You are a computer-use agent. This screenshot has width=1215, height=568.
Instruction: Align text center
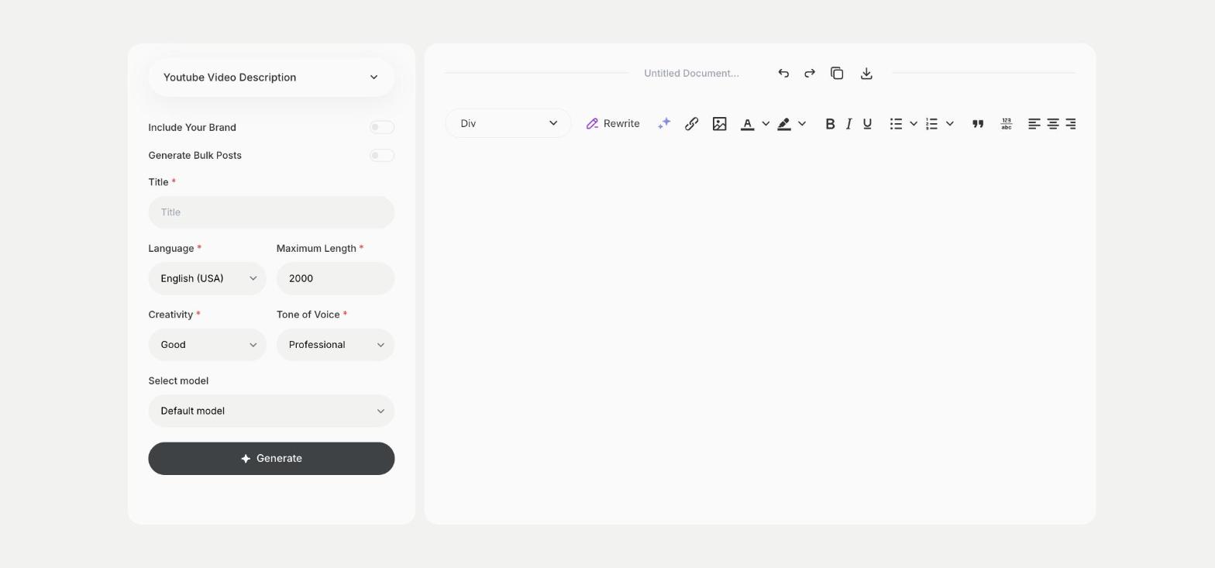pos(1052,124)
